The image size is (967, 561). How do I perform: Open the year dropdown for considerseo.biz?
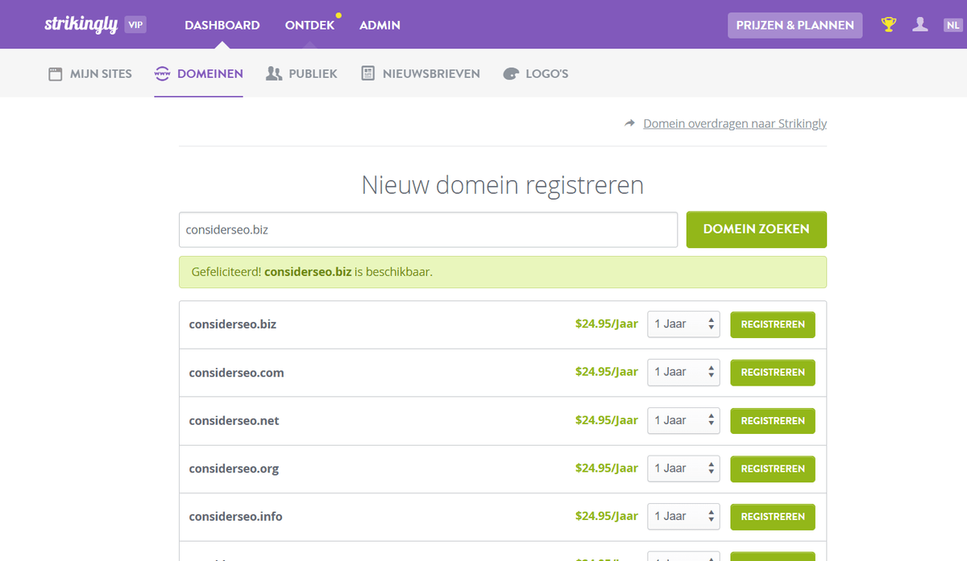[x=683, y=324]
